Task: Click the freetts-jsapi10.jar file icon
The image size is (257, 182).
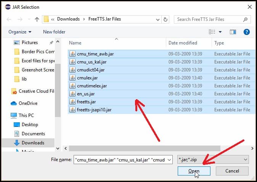Action: (x=72, y=110)
